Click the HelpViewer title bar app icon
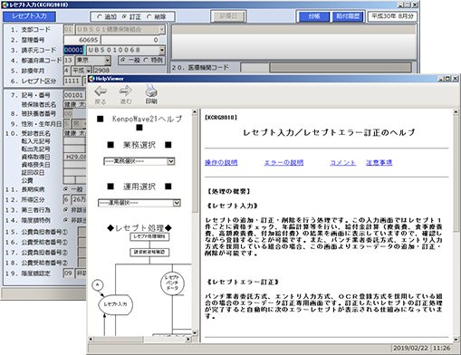 (x=91, y=79)
